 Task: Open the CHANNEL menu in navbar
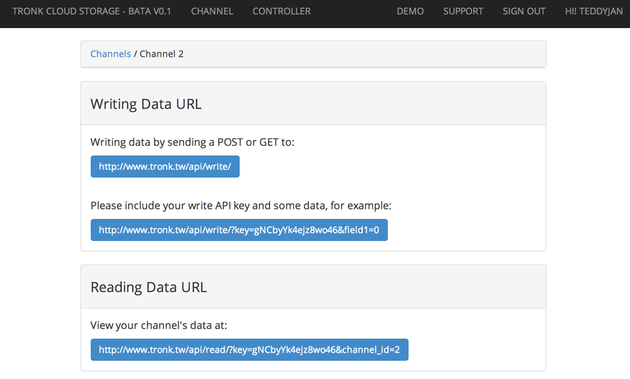pyautogui.click(x=212, y=11)
